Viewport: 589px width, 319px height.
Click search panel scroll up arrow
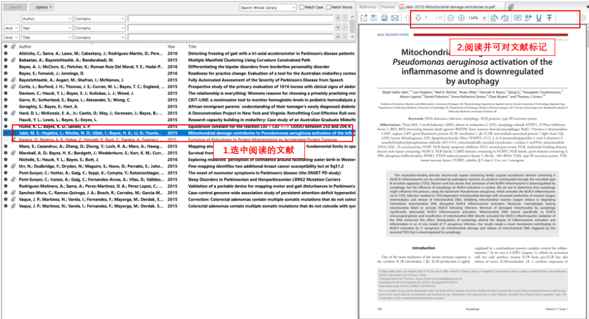coord(352,17)
